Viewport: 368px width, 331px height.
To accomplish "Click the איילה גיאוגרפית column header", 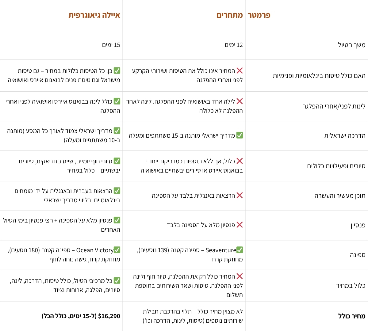I will [x=94, y=15].
